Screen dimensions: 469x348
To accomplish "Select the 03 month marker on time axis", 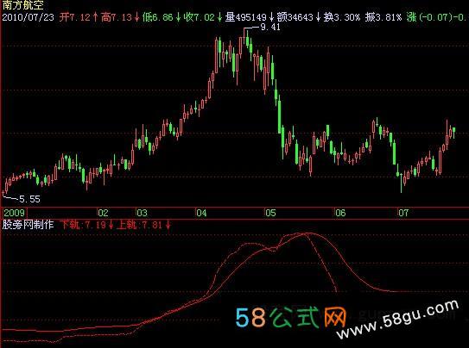I will [x=142, y=213].
